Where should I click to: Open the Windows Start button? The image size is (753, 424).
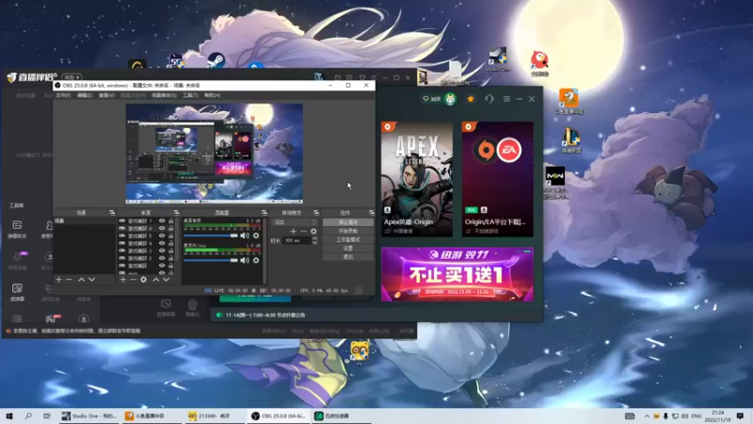[x=9, y=416]
